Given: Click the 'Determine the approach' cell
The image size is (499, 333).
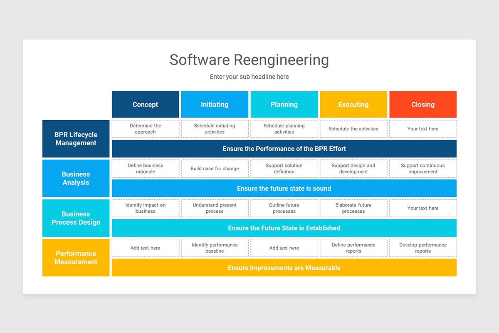Looking at the screenshot, I should (x=145, y=129).
